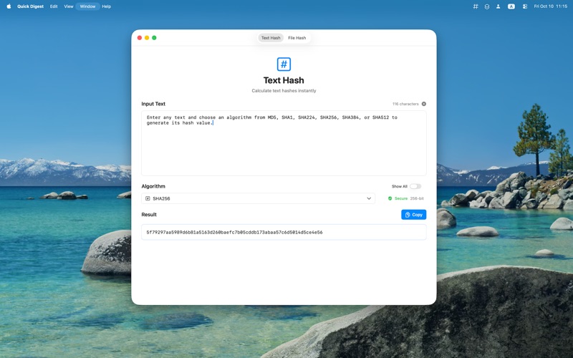Open Control Center in menu bar
The height and width of the screenshot is (358, 573).
[x=525, y=6]
